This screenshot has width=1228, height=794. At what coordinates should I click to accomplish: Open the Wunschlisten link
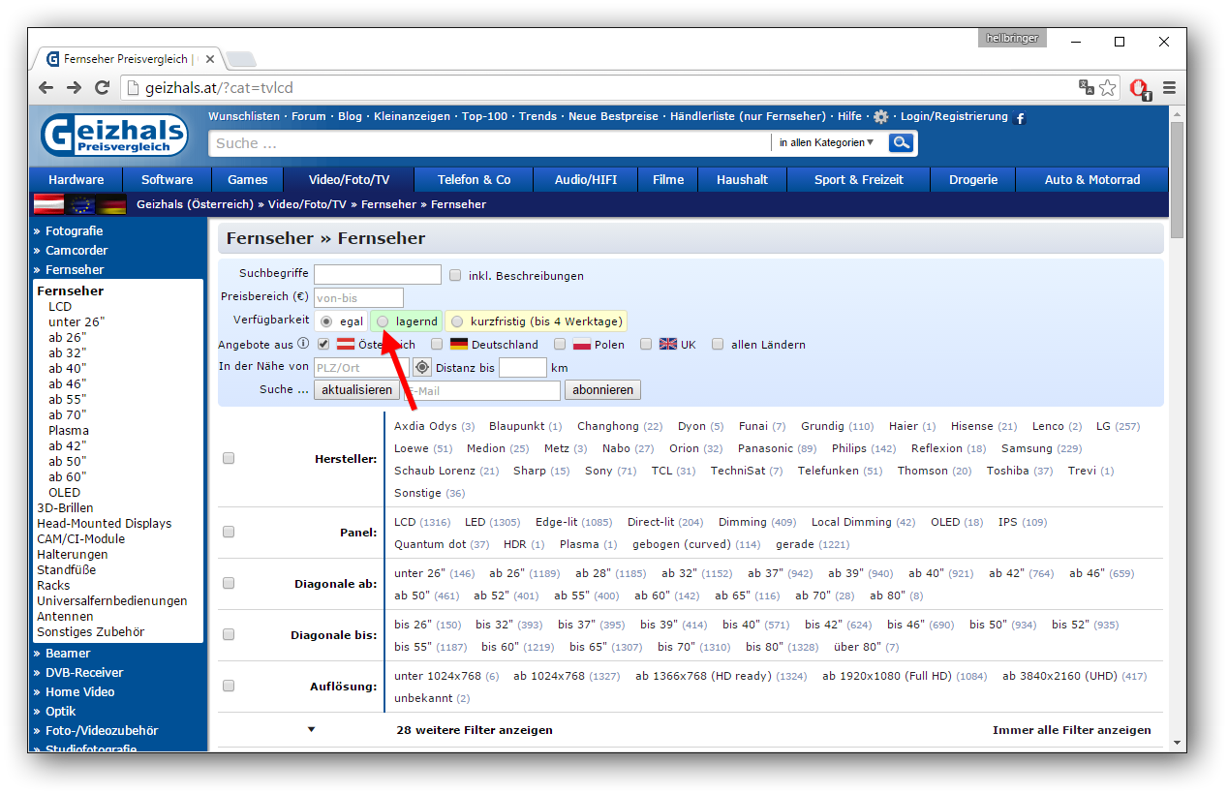point(244,116)
